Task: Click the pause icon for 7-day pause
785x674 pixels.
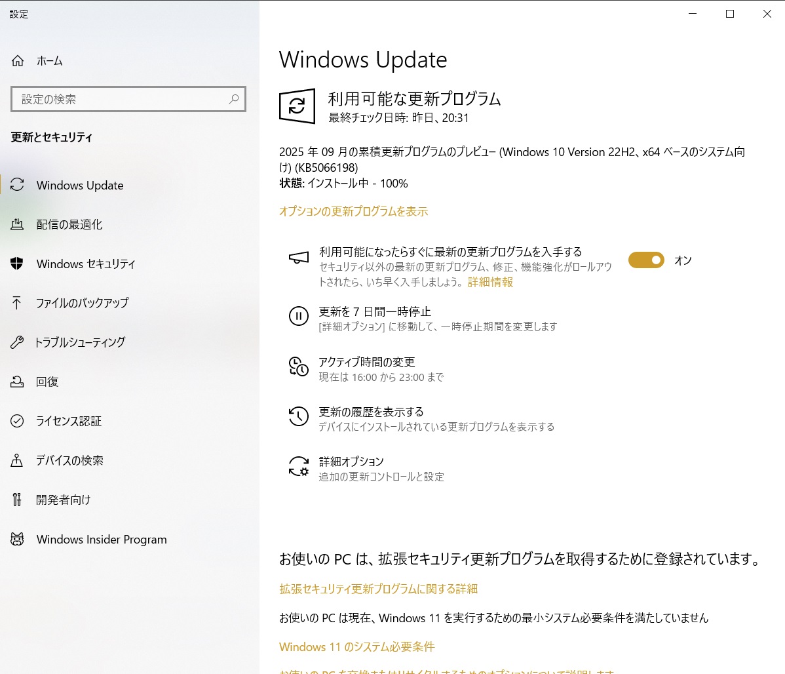Action: pos(298,316)
